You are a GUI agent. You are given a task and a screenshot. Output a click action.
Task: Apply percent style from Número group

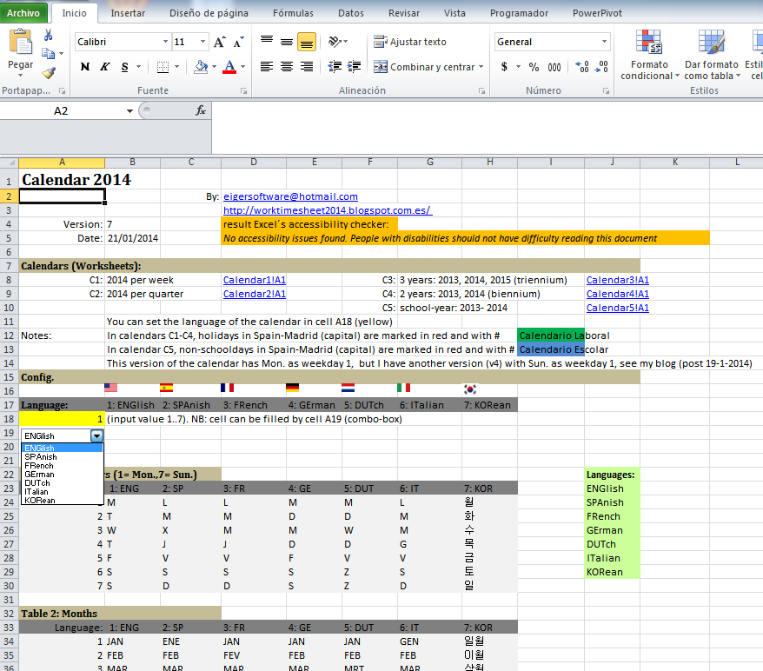tap(534, 66)
